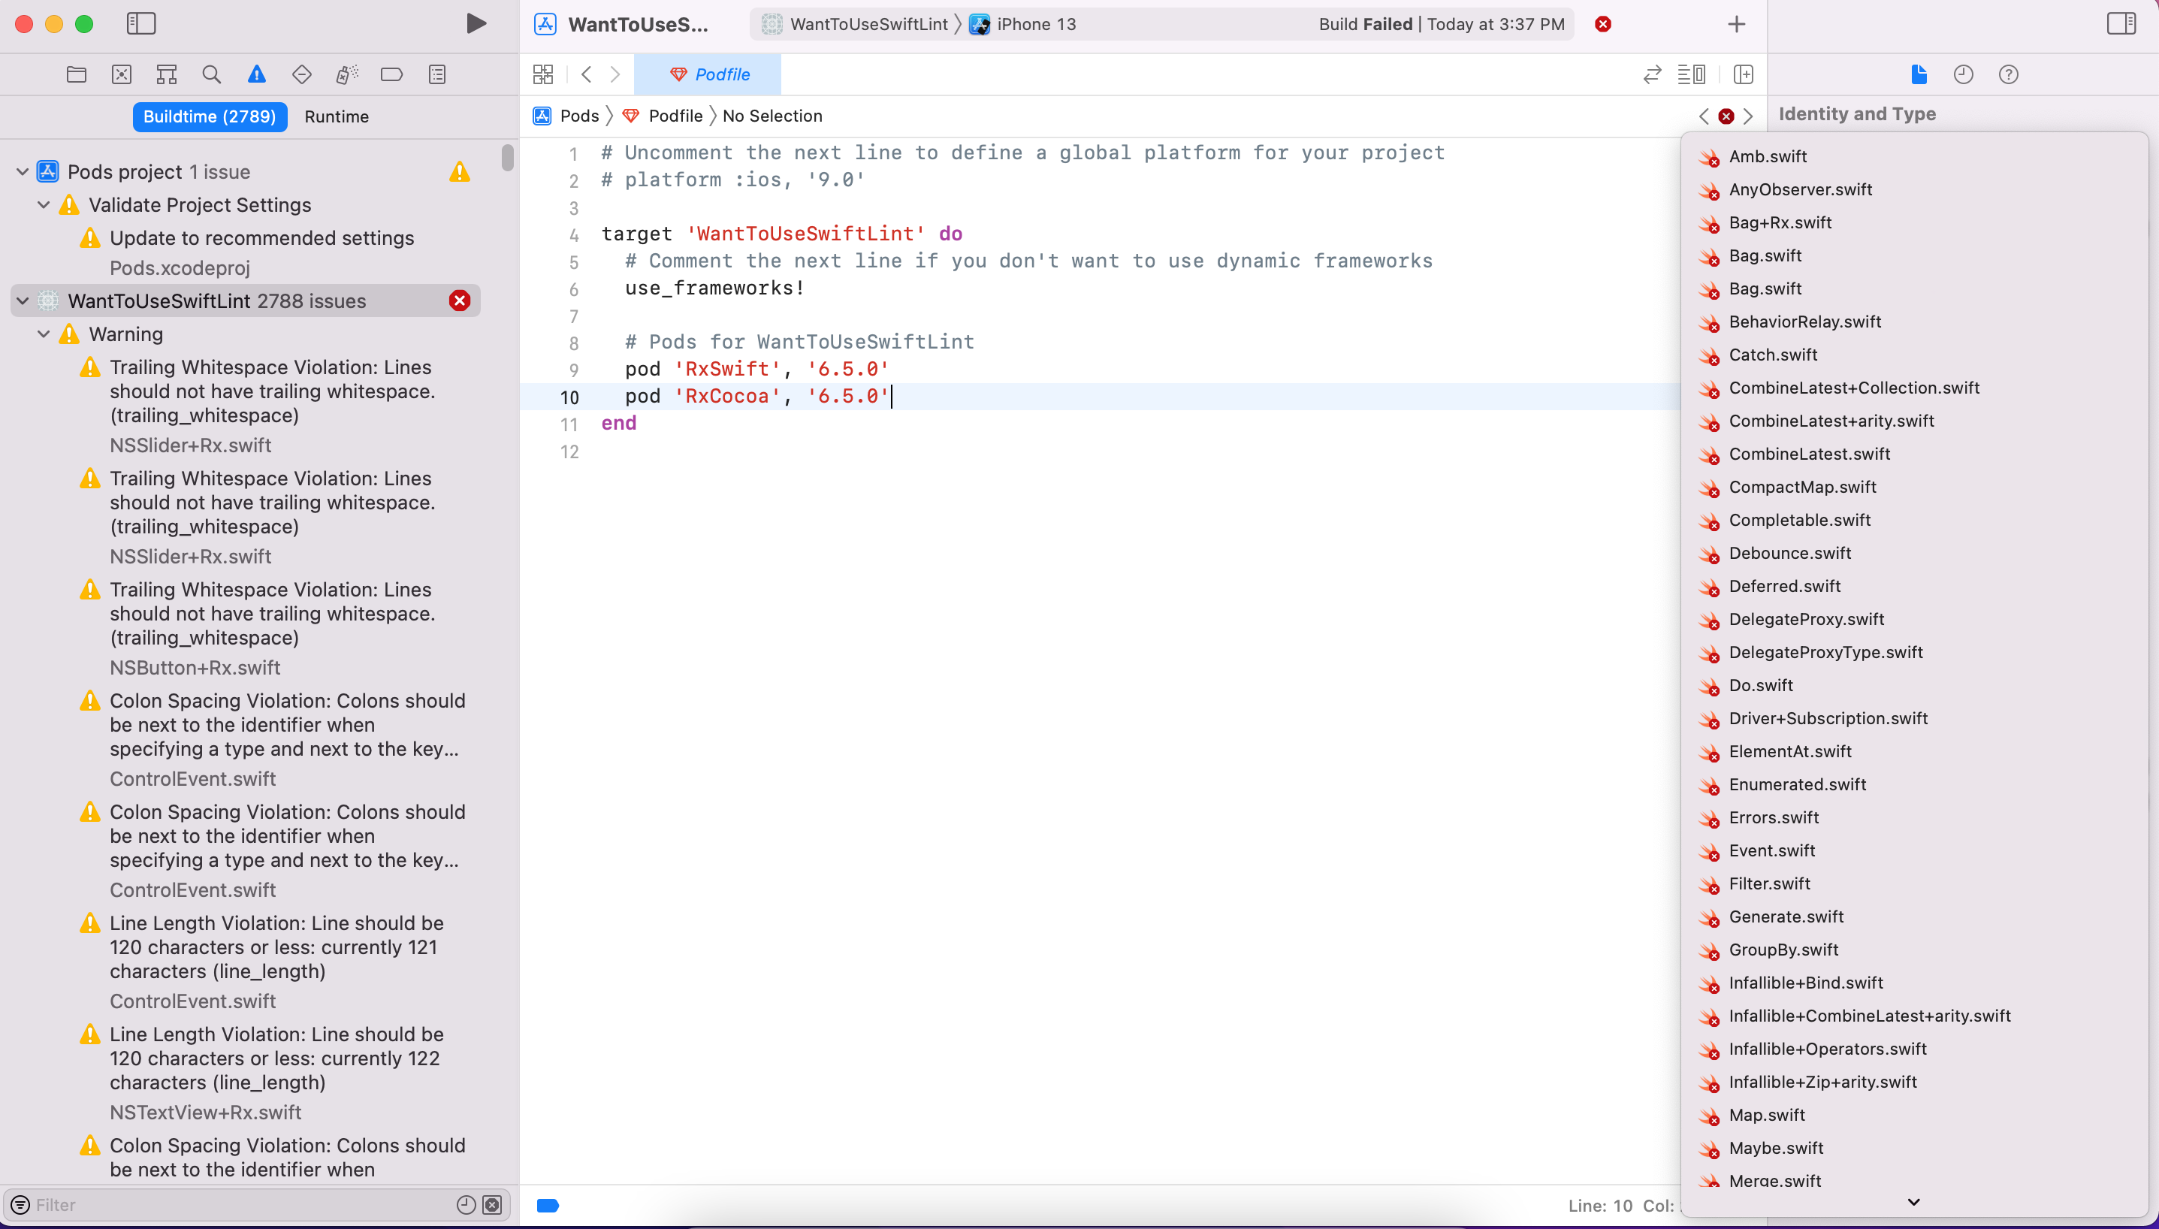Click the issue Filter field
Viewport: 2159px width, 1229px height.
coord(240,1204)
